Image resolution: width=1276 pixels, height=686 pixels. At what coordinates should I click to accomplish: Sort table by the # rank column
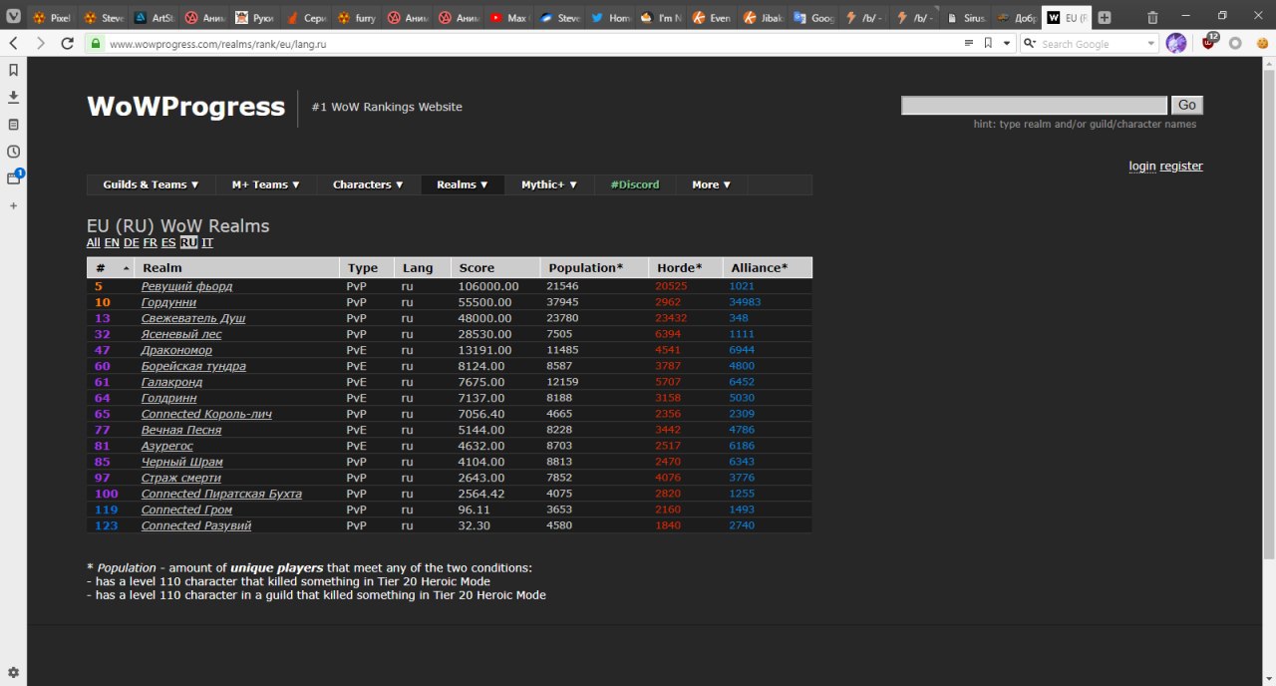point(111,268)
